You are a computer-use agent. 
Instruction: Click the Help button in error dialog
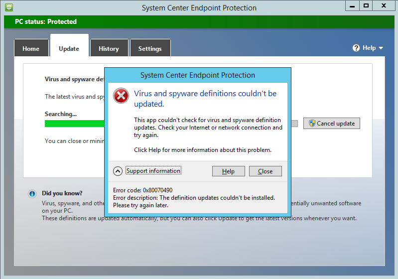[x=229, y=171]
